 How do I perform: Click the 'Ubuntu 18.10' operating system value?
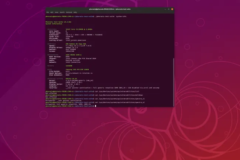pos(71,79)
